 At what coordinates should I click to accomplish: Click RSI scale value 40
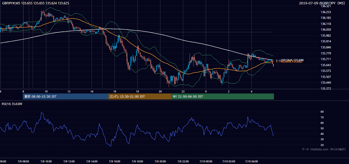point(322,134)
